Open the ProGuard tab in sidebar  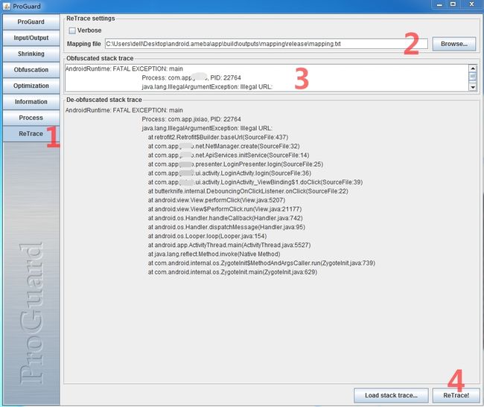31,22
